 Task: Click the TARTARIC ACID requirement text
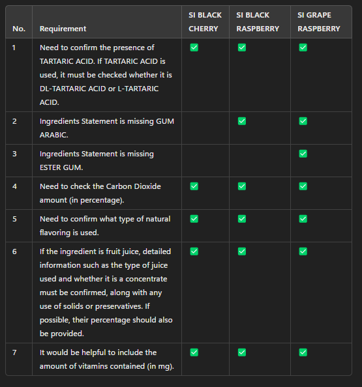click(106, 75)
